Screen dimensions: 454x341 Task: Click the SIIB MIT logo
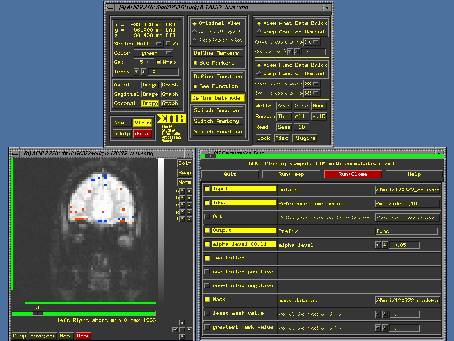coord(172,128)
